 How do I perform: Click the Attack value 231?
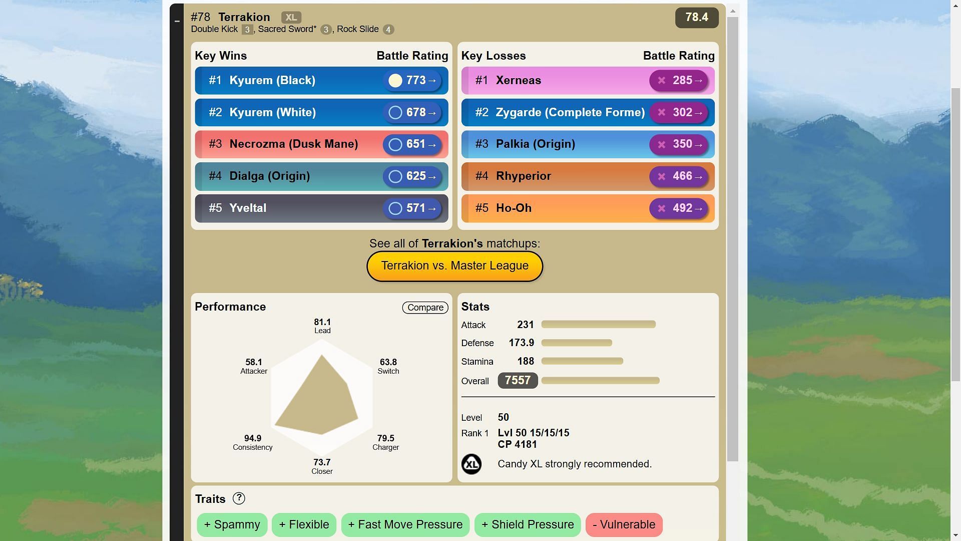(x=526, y=325)
